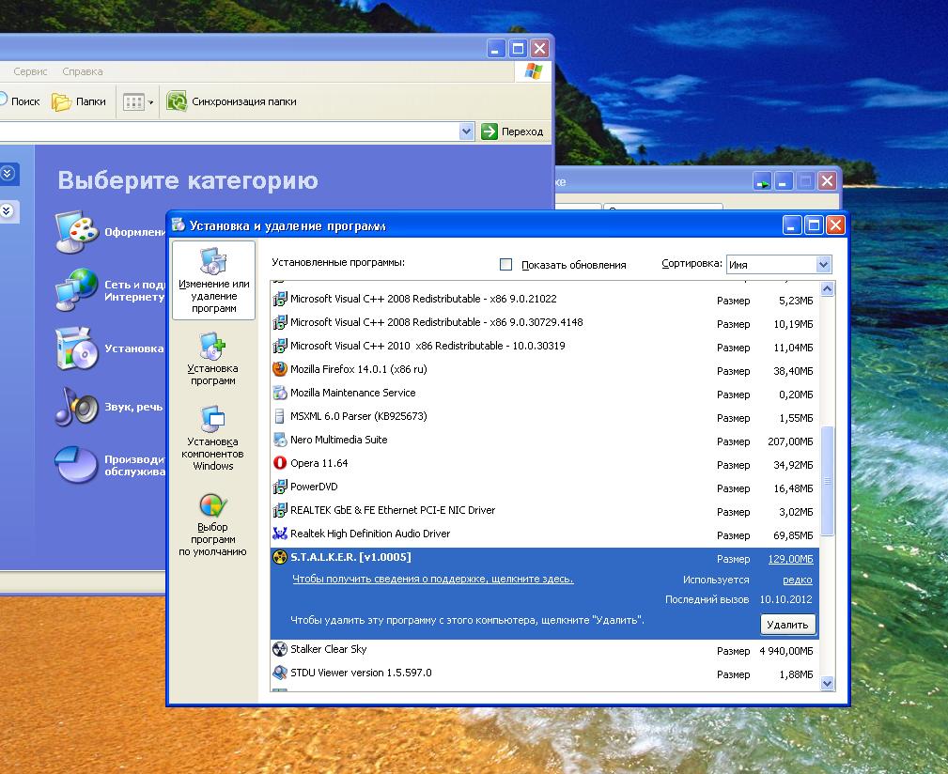Click the program list scrollbar down arrow
This screenshot has width=948, height=774.
(x=827, y=684)
